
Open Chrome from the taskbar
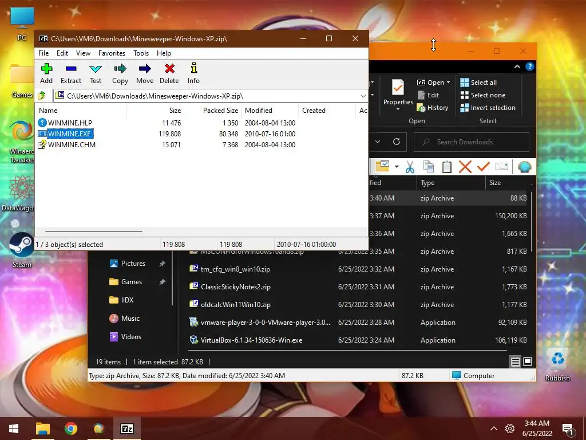tap(70, 429)
